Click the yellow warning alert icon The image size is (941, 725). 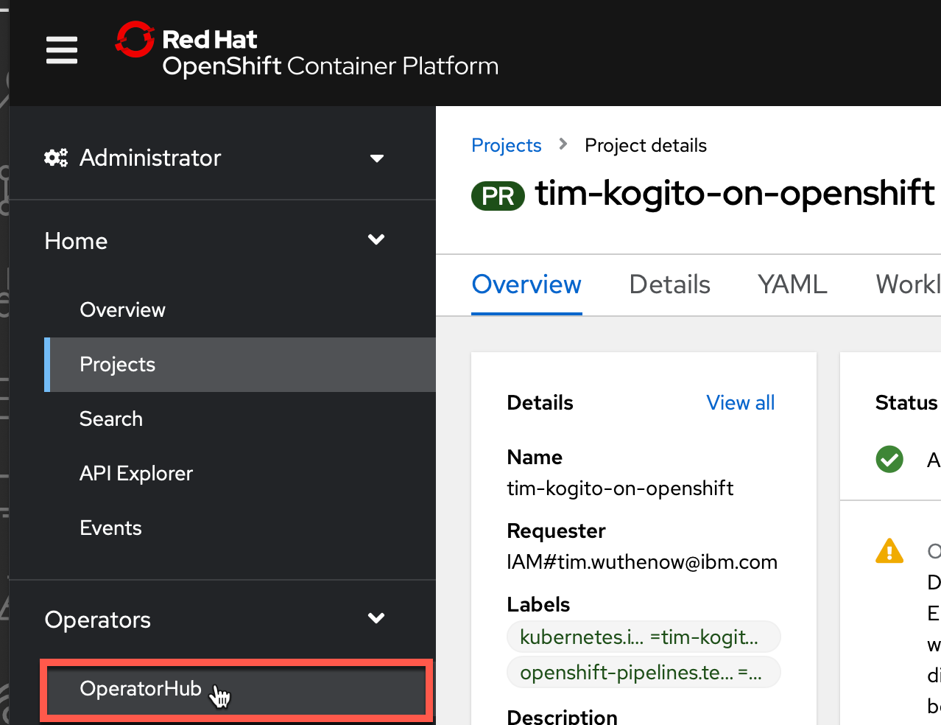point(889,550)
